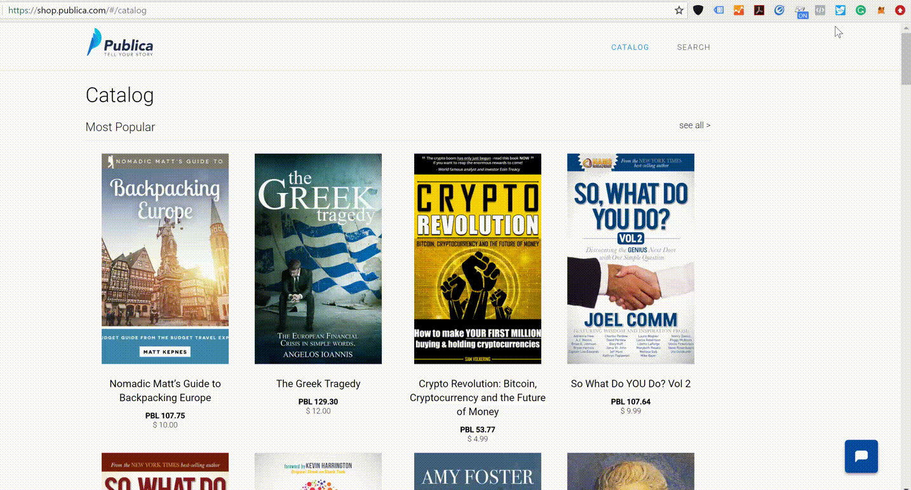Open the orange analytics chart extension
The width and height of the screenshot is (911, 490).
click(x=739, y=10)
